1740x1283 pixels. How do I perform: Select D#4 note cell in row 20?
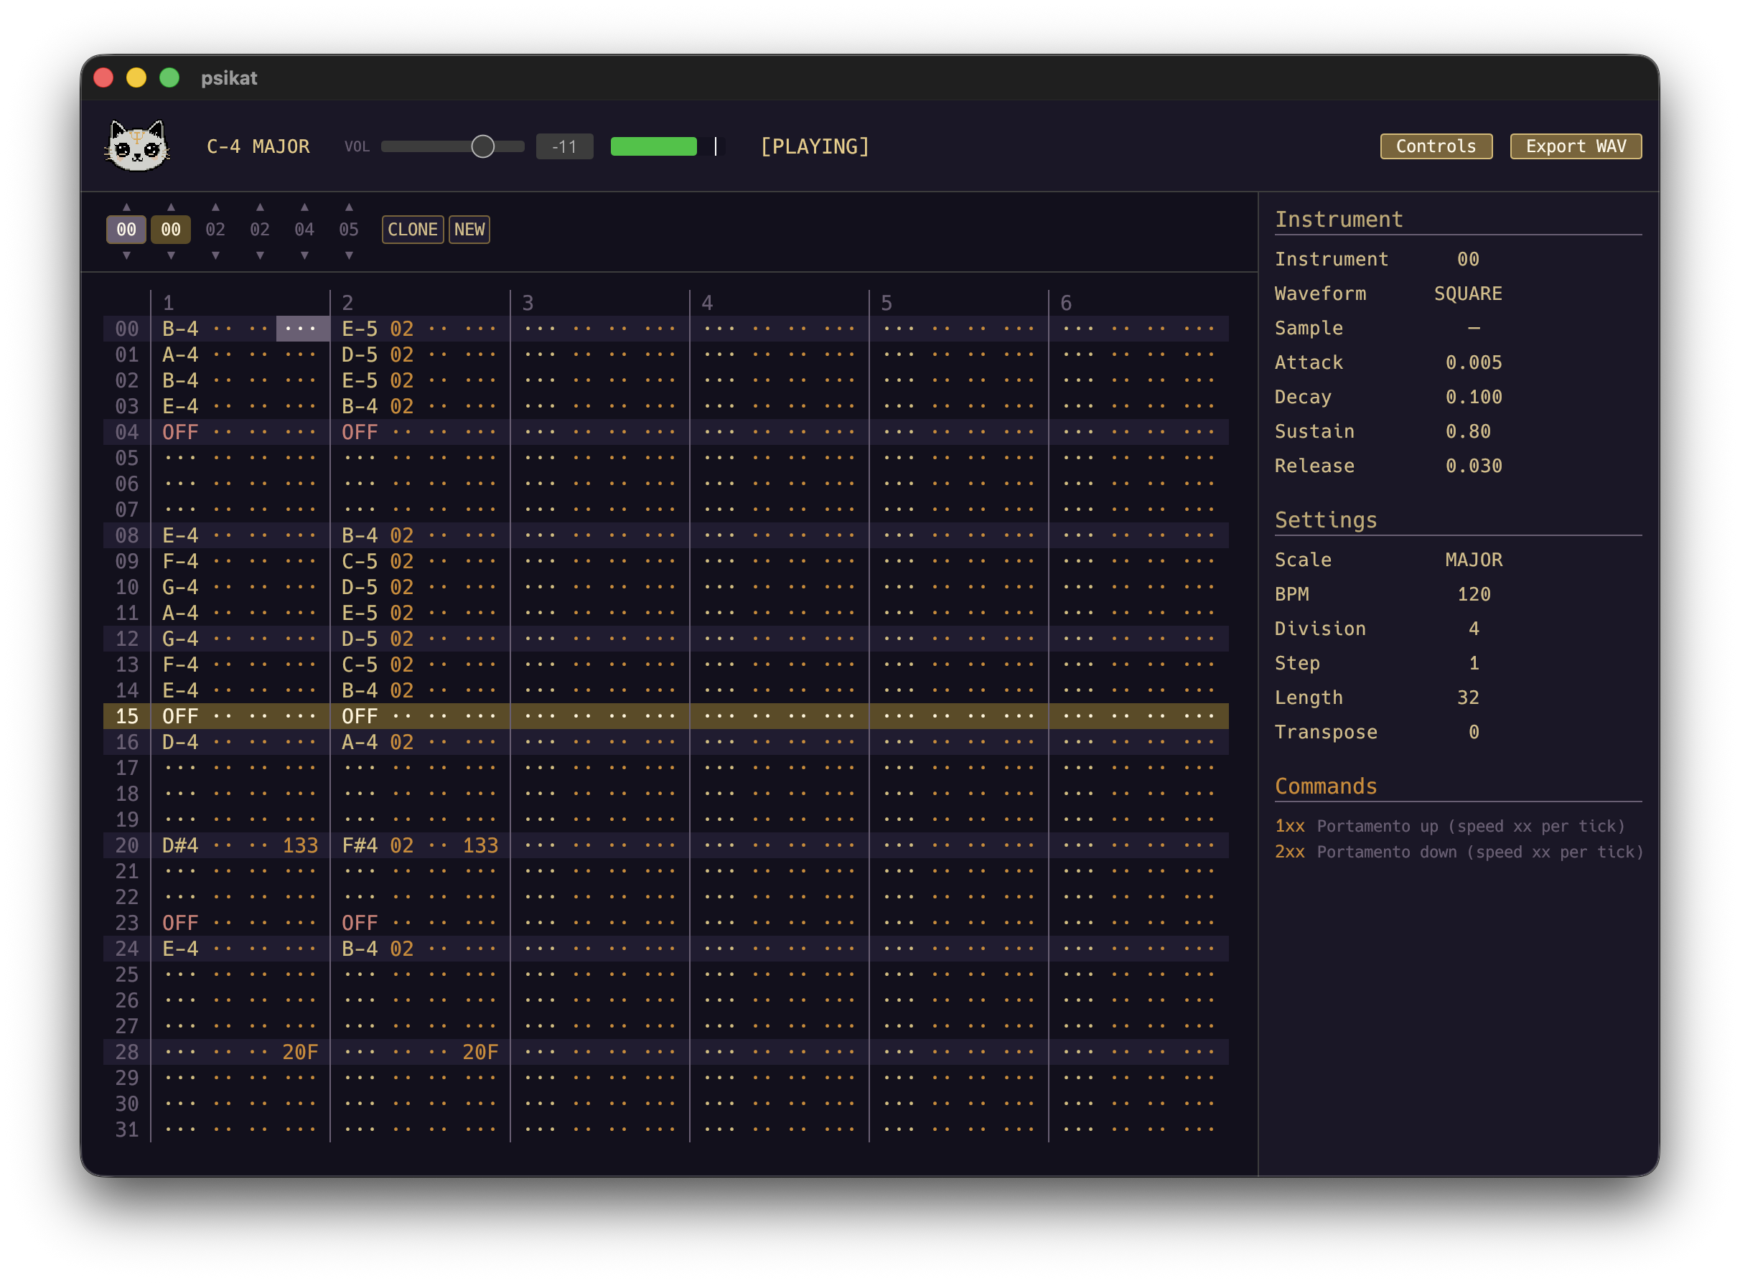coord(180,845)
